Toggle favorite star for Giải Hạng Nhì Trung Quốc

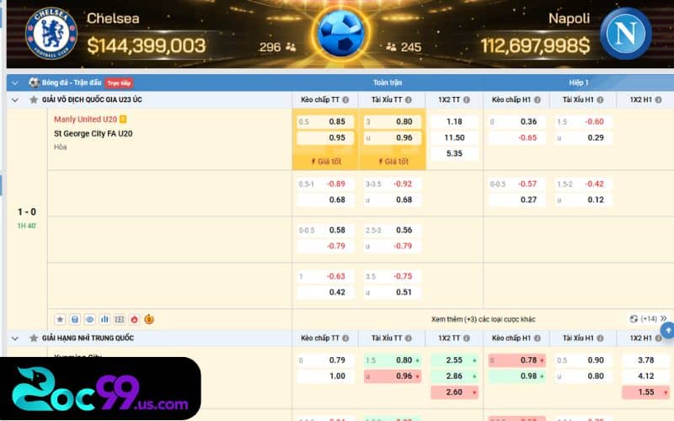(x=34, y=338)
